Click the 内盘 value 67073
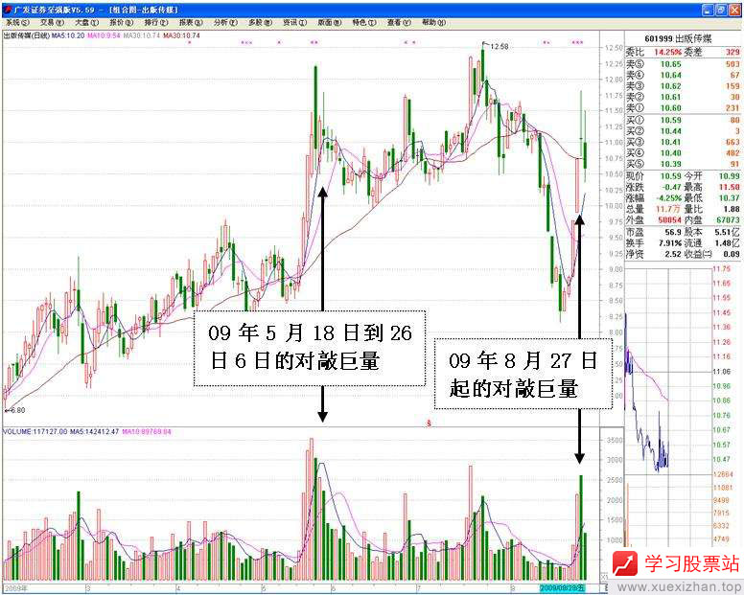Screen dimensions: 744x595 pyautogui.click(x=729, y=220)
